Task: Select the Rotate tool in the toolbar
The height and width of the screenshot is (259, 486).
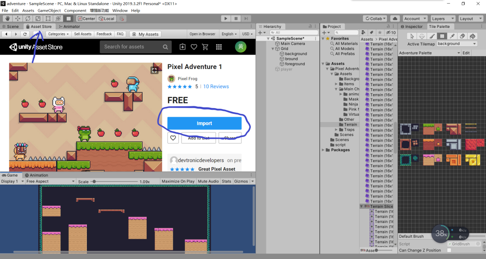Action: 28,18
